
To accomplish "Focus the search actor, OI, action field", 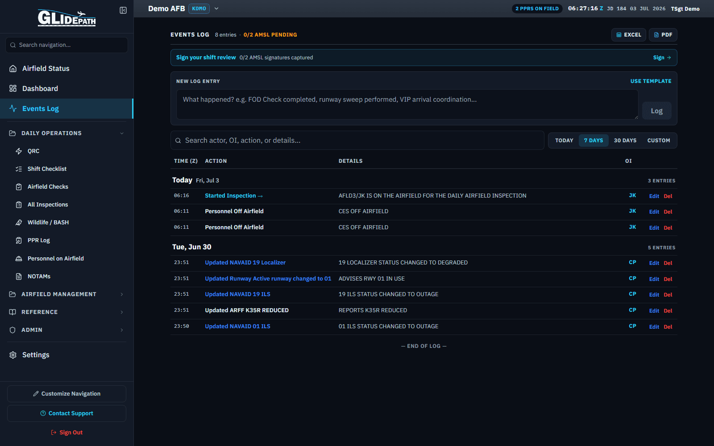I will (x=357, y=140).
